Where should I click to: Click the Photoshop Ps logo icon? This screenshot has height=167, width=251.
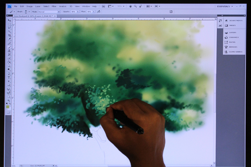(x=9, y=6)
